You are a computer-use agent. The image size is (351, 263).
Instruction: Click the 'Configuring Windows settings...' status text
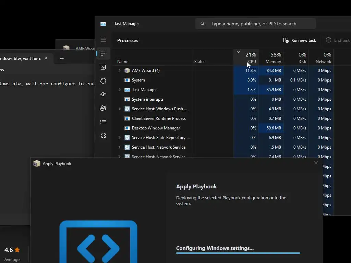215,248
